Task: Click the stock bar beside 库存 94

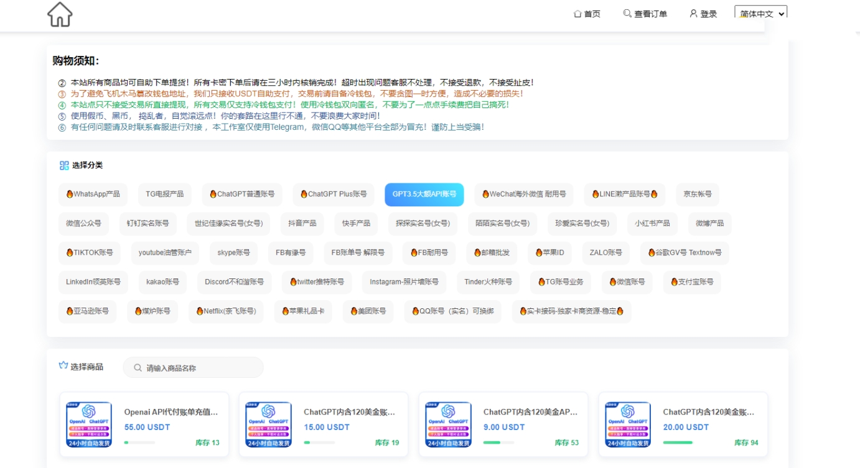Action: [x=679, y=443]
